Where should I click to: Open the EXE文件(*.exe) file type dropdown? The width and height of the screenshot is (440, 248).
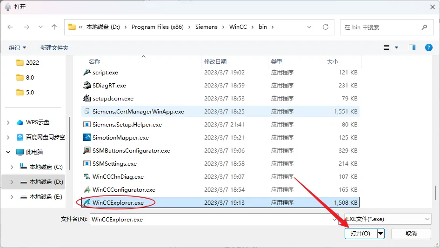pyautogui.click(x=388, y=219)
